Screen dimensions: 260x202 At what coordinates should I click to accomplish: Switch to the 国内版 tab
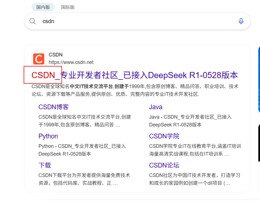[43, 7]
